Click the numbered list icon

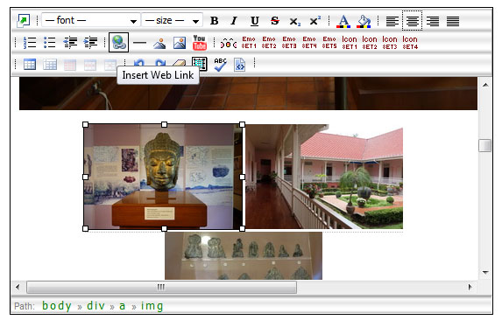click(30, 43)
